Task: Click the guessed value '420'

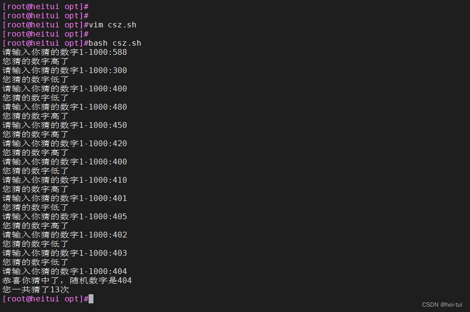Action: [119, 143]
